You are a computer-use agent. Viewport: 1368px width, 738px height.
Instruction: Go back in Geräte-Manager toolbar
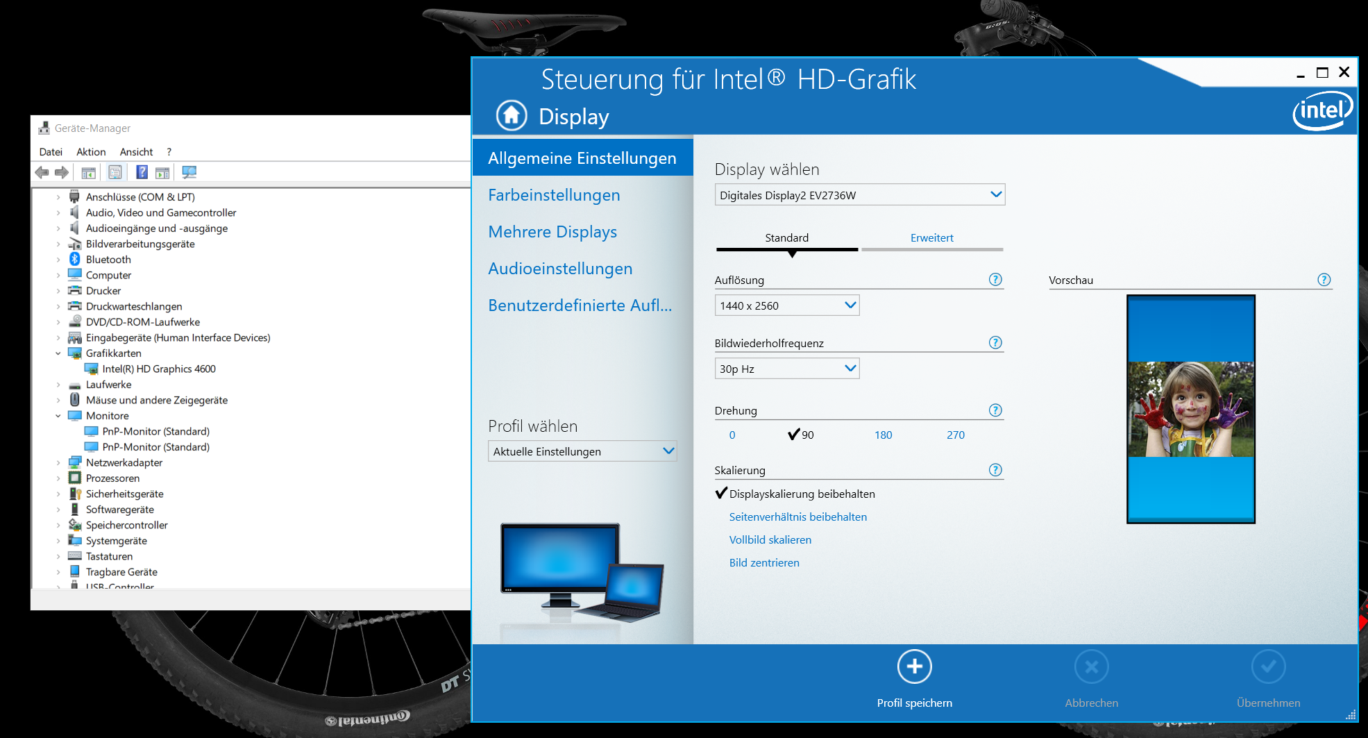pos(42,172)
